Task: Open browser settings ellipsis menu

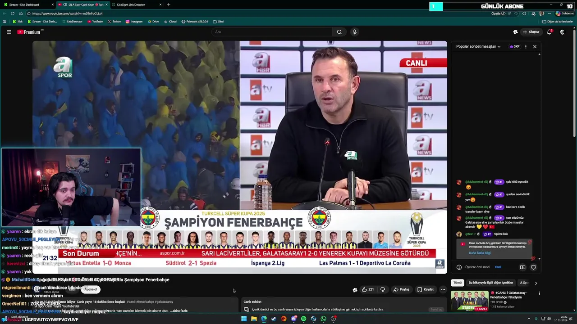Action: (x=549, y=13)
